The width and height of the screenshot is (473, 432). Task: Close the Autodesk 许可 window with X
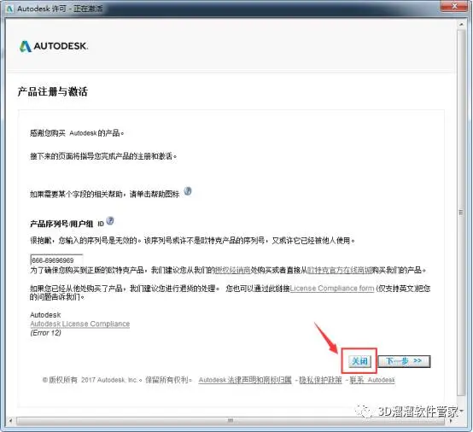[455, 6]
